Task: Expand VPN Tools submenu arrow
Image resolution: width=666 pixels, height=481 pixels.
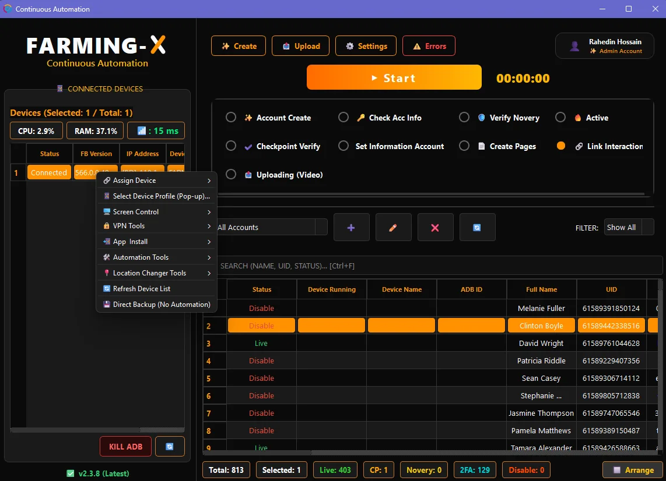Action: click(209, 226)
